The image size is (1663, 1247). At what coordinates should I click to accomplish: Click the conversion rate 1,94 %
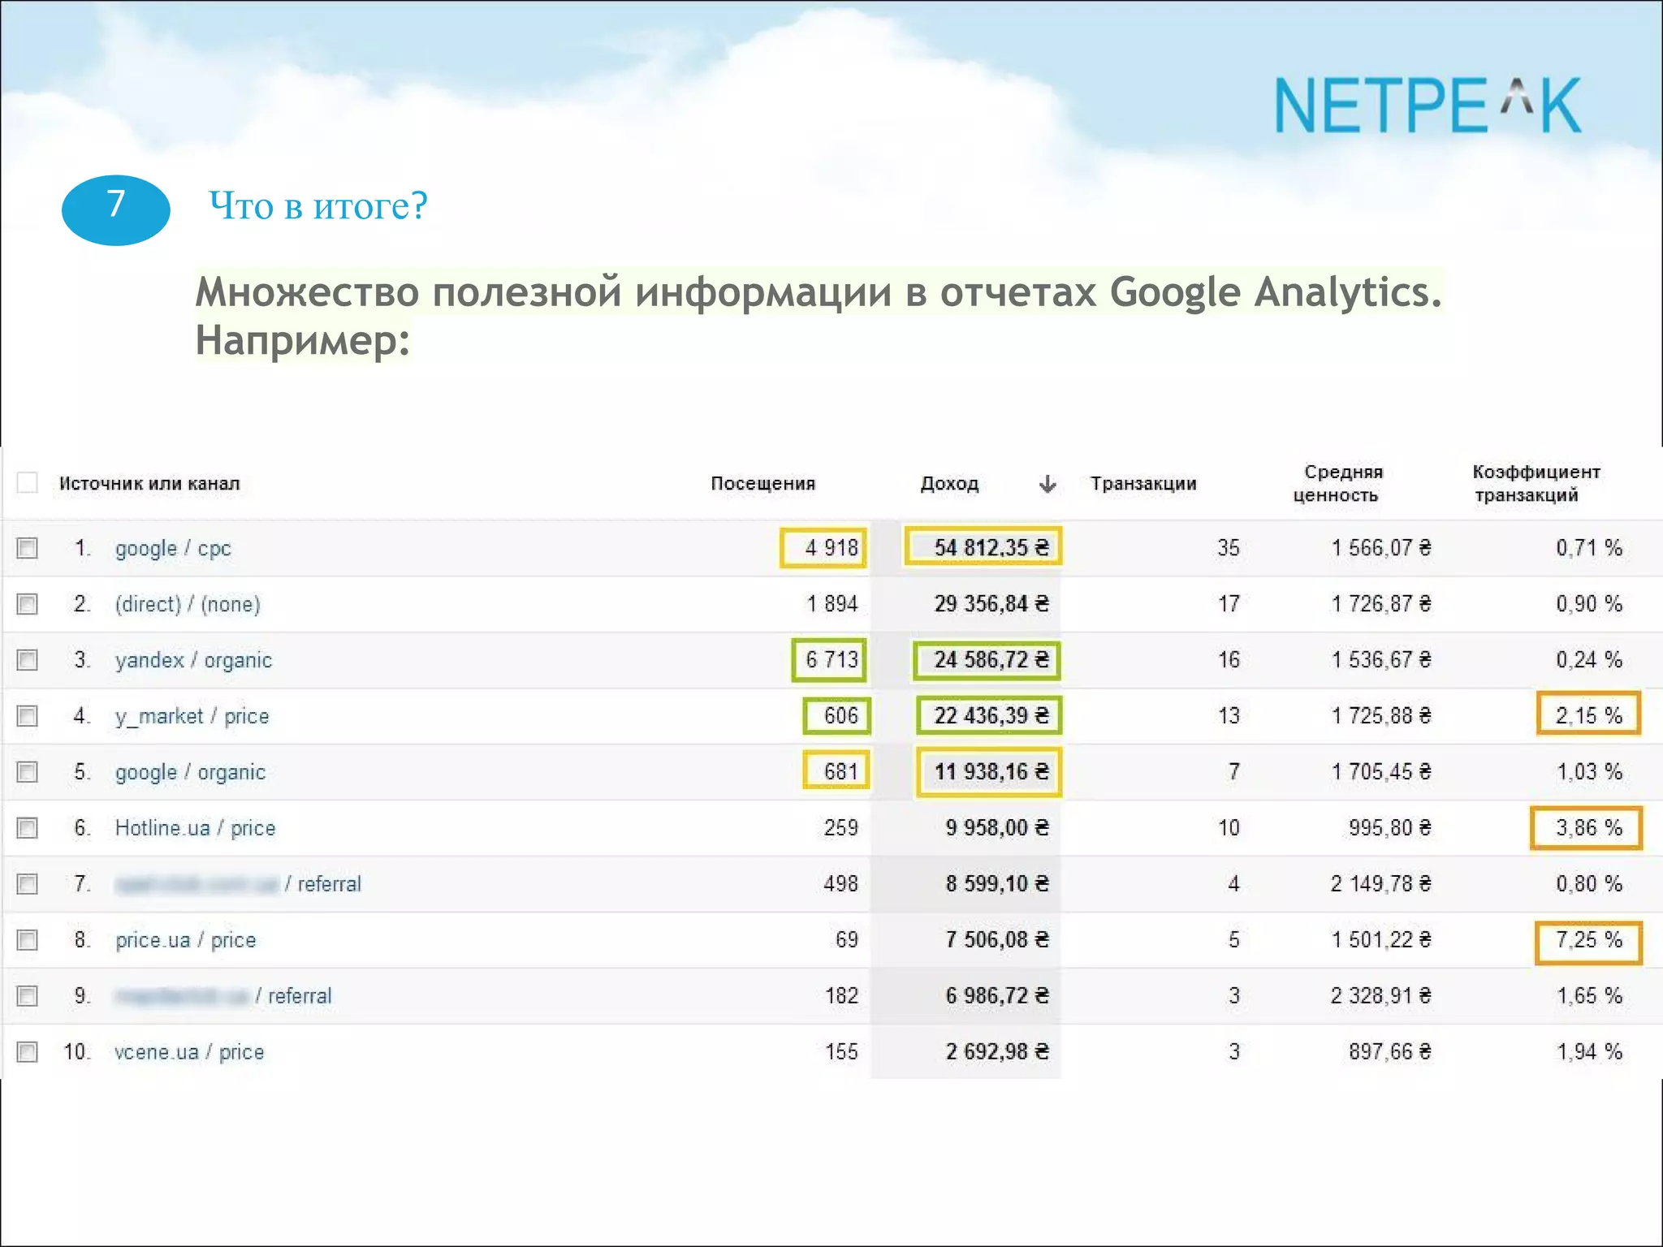(1589, 1052)
